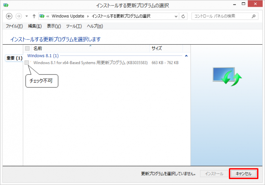265x185 pixels.
Task: Click the window system icon in the title bar
Action: tap(6, 5)
